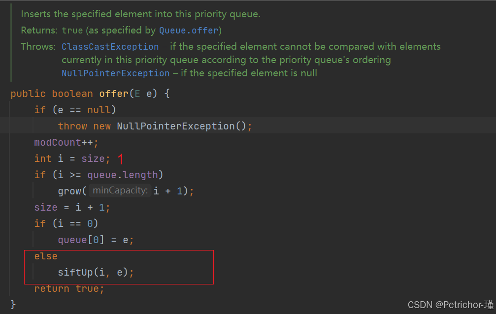Open the Queue.offer documentation link
This screenshot has height=314, width=496.
pyautogui.click(x=189, y=31)
